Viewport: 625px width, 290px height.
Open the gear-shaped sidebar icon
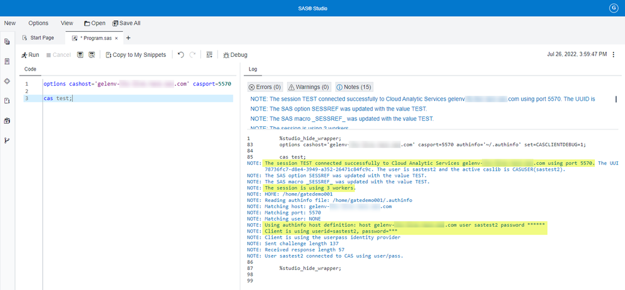[7, 81]
